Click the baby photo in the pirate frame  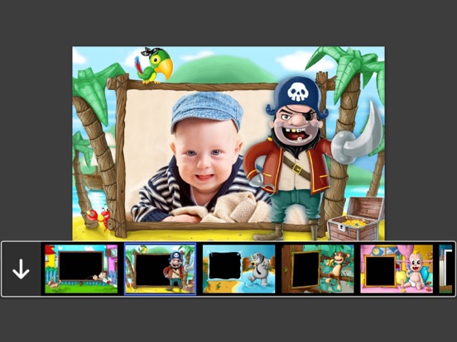click(201, 157)
